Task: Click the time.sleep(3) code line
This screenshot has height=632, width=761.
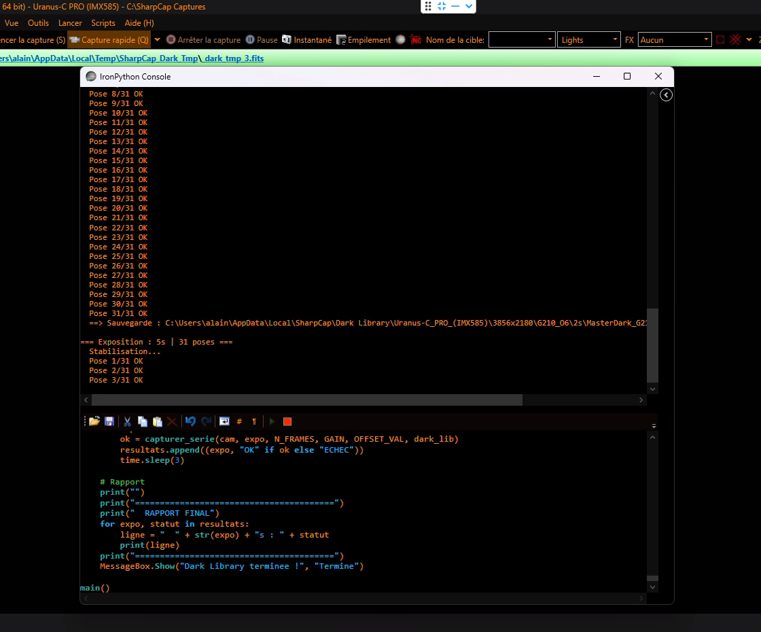Action: tap(152, 460)
